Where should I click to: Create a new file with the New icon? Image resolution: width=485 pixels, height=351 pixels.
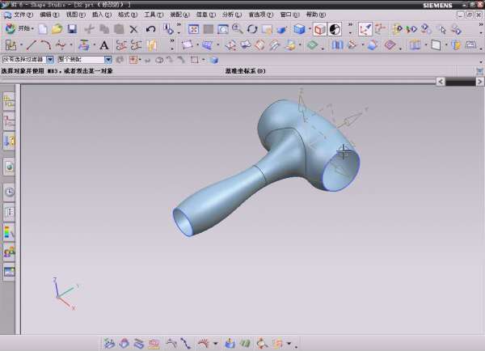click(x=43, y=29)
